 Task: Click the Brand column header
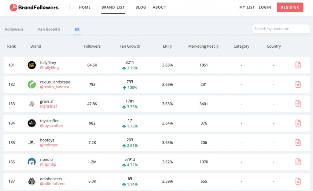click(36, 46)
